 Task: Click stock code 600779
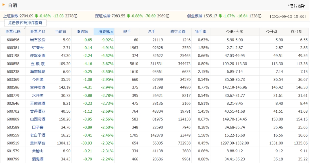13,95
